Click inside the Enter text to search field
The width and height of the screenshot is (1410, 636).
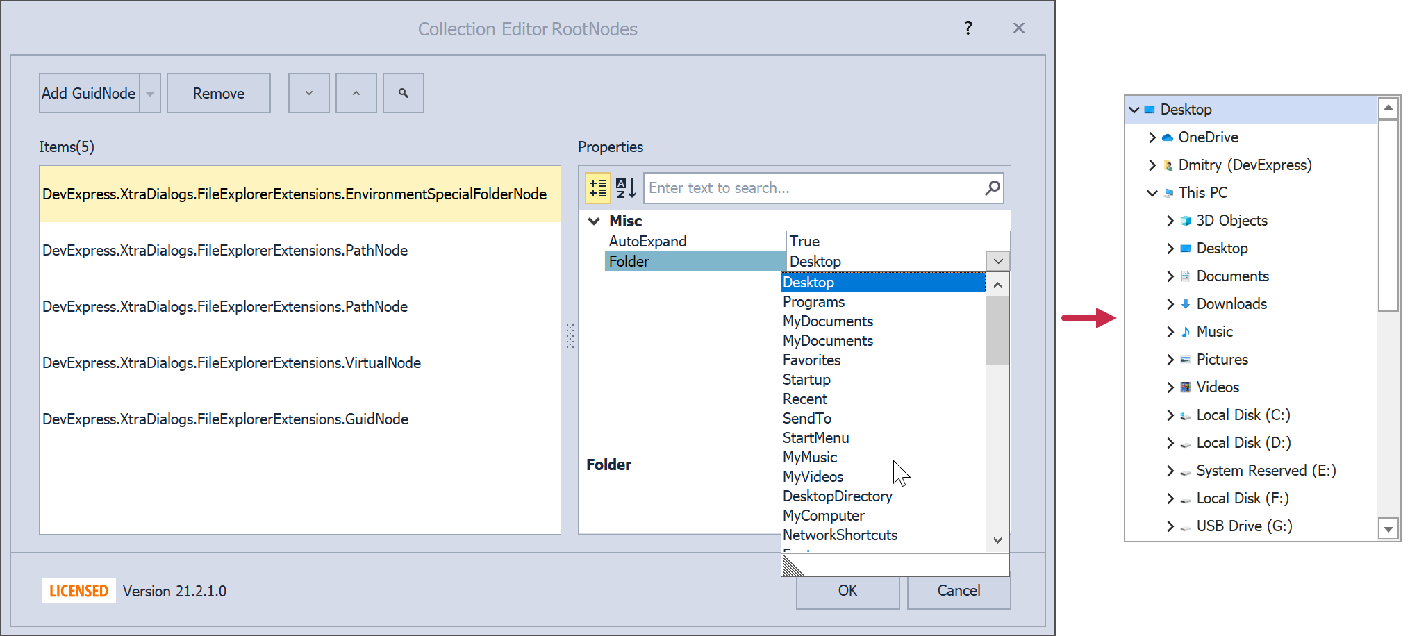click(799, 187)
